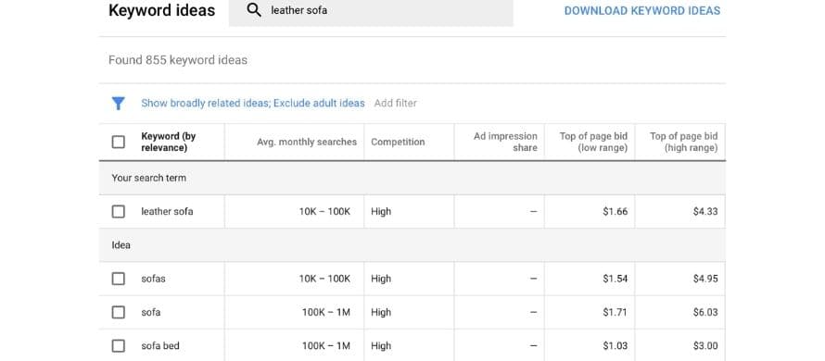Image resolution: width=825 pixels, height=361 pixels.
Task: Open 'Show broadly related ideas' filter
Action: (x=206, y=104)
